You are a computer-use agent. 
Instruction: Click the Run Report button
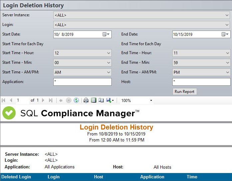point(185,92)
